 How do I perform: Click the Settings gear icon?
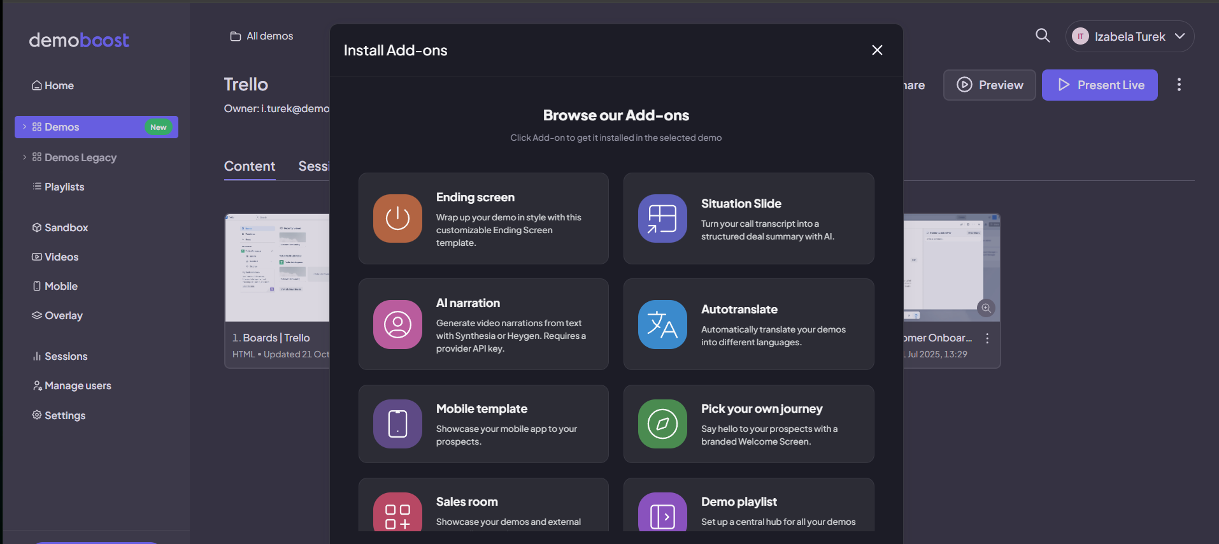click(37, 415)
